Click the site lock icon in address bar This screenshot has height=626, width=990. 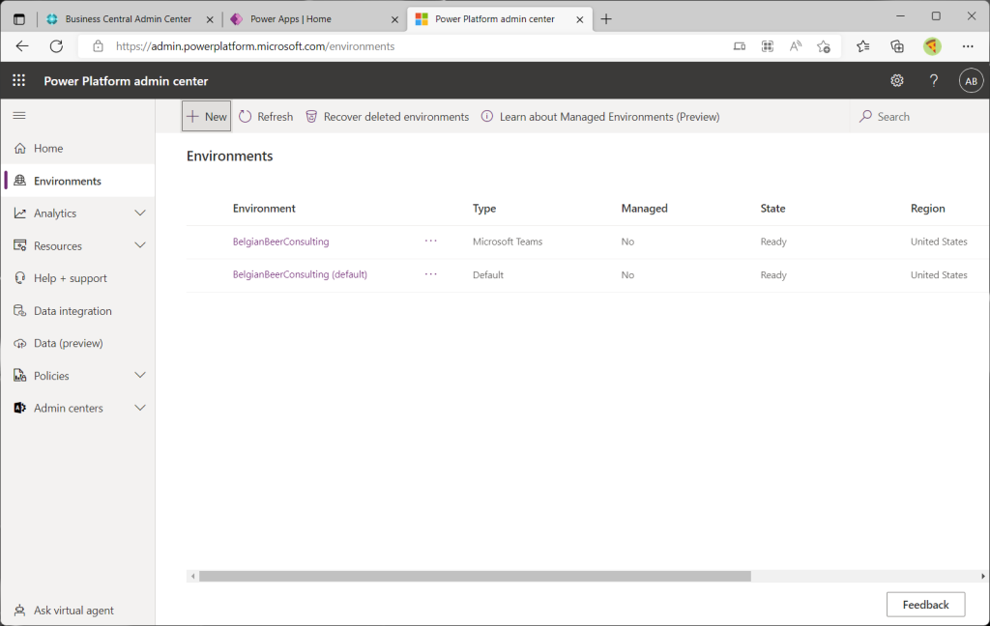(98, 46)
